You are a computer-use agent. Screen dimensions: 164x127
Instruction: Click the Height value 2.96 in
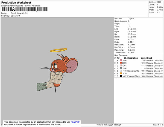coord(160,7)
